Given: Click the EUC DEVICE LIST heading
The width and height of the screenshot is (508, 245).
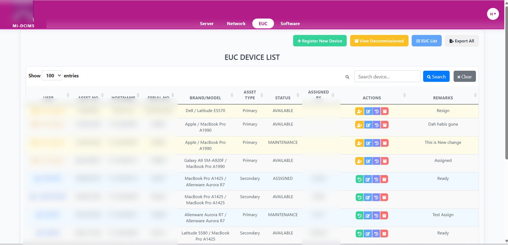Looking at the screenshot, I should point(252,57).
